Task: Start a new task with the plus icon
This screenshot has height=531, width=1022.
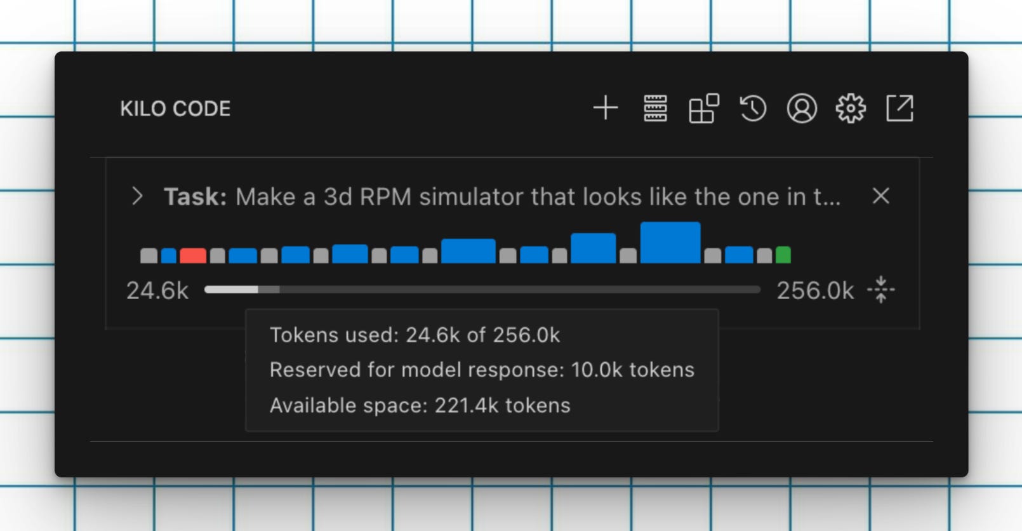Action: click(x=606, y=108)
